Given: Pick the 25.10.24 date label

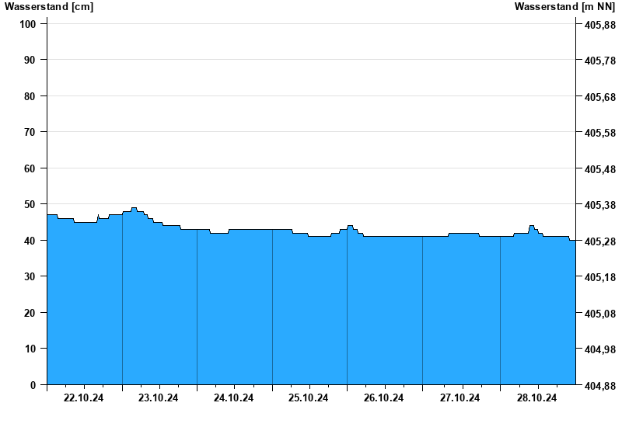Looking at the screenshot, I should (x=308, y=398).
